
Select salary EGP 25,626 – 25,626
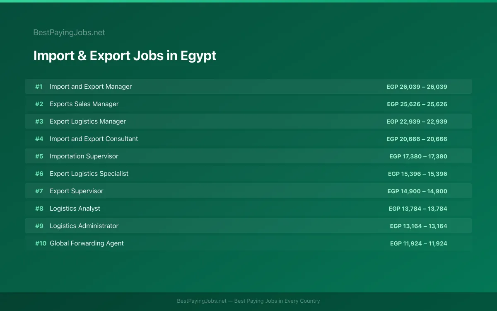(x=417, y=104)
